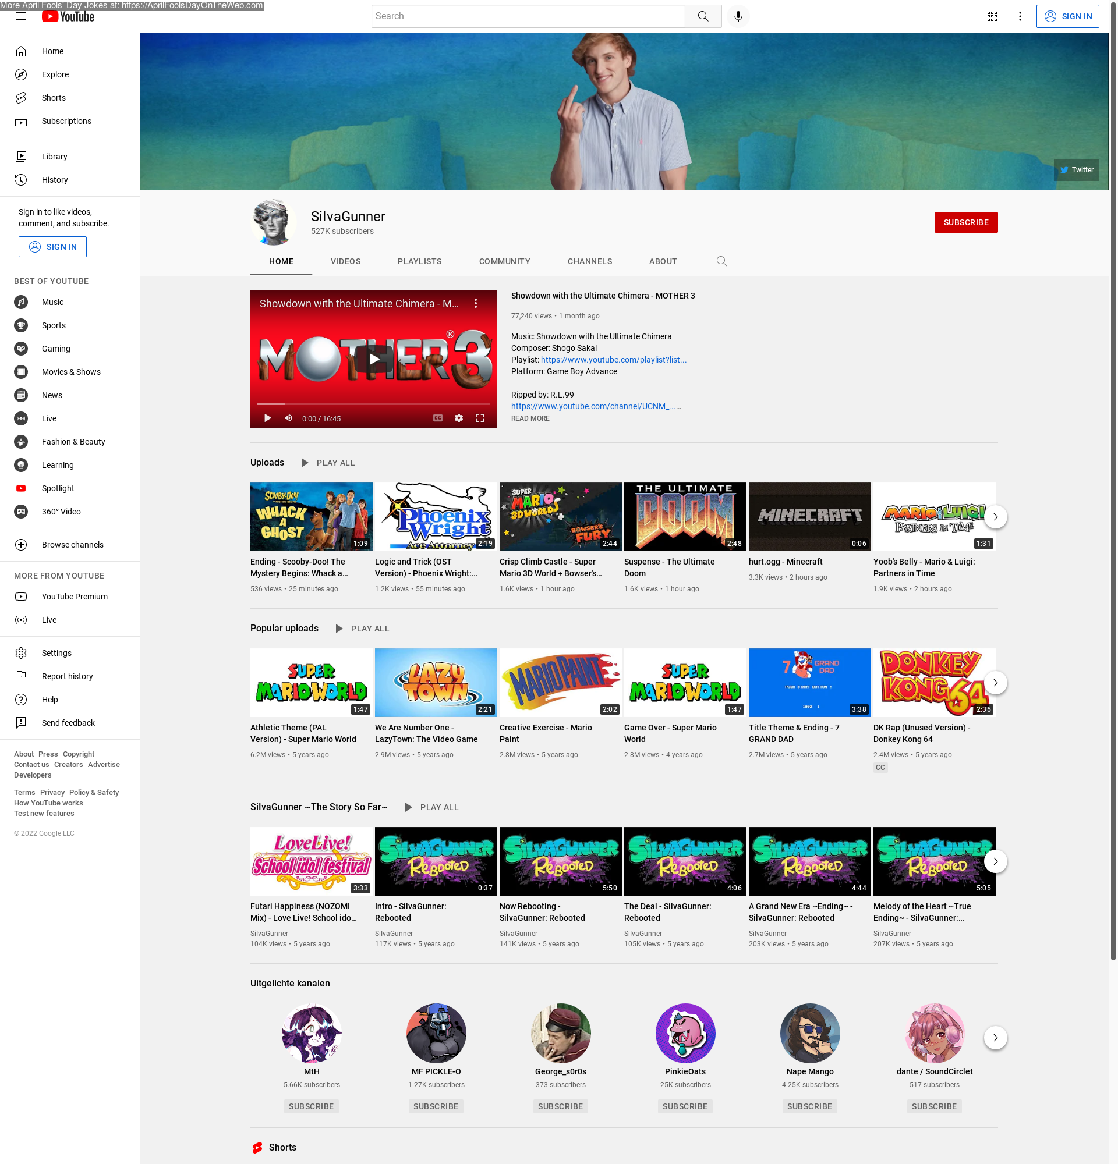Show next Uploads videos with arrow
Screen dimensions: 1118x1164
click(x=996, y=517)
